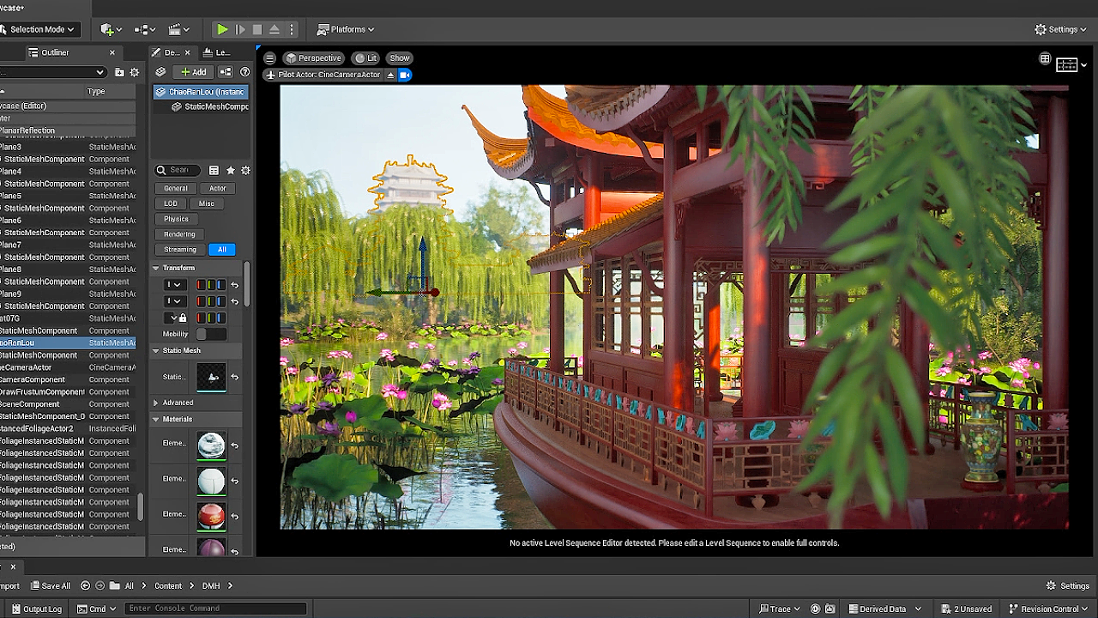Screen dimensions: 1098x618
Task: Open the viewport layout options icon
Action: [x=1066, y=65]
